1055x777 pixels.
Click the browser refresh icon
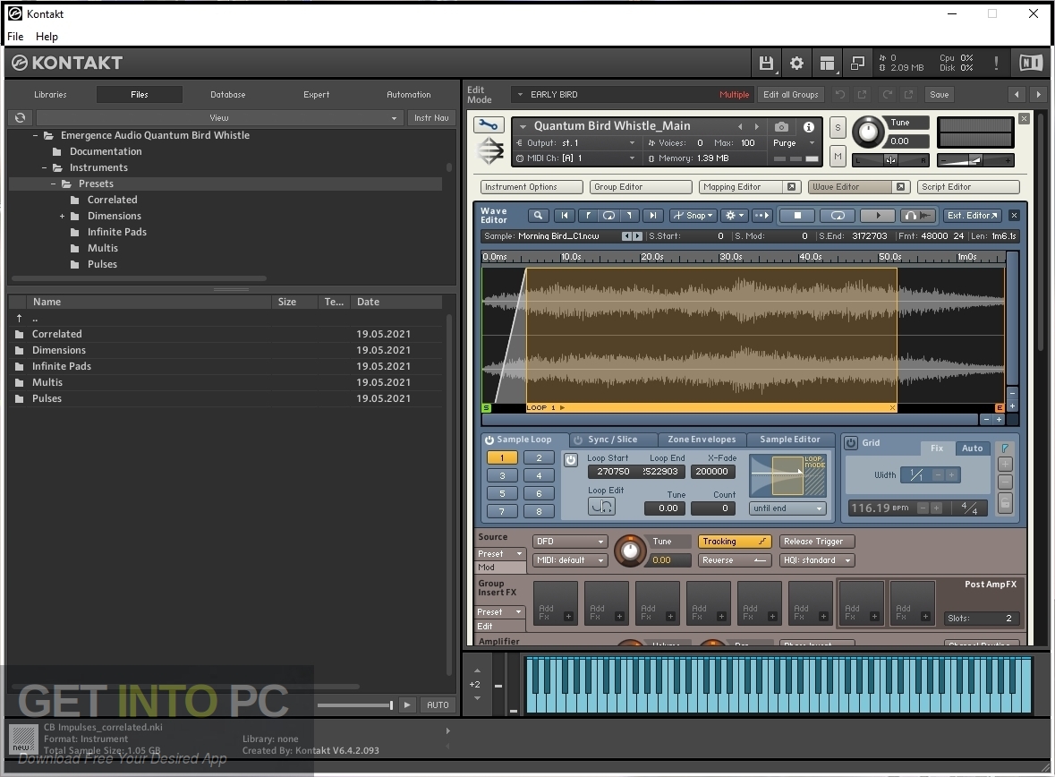point(21,118)
